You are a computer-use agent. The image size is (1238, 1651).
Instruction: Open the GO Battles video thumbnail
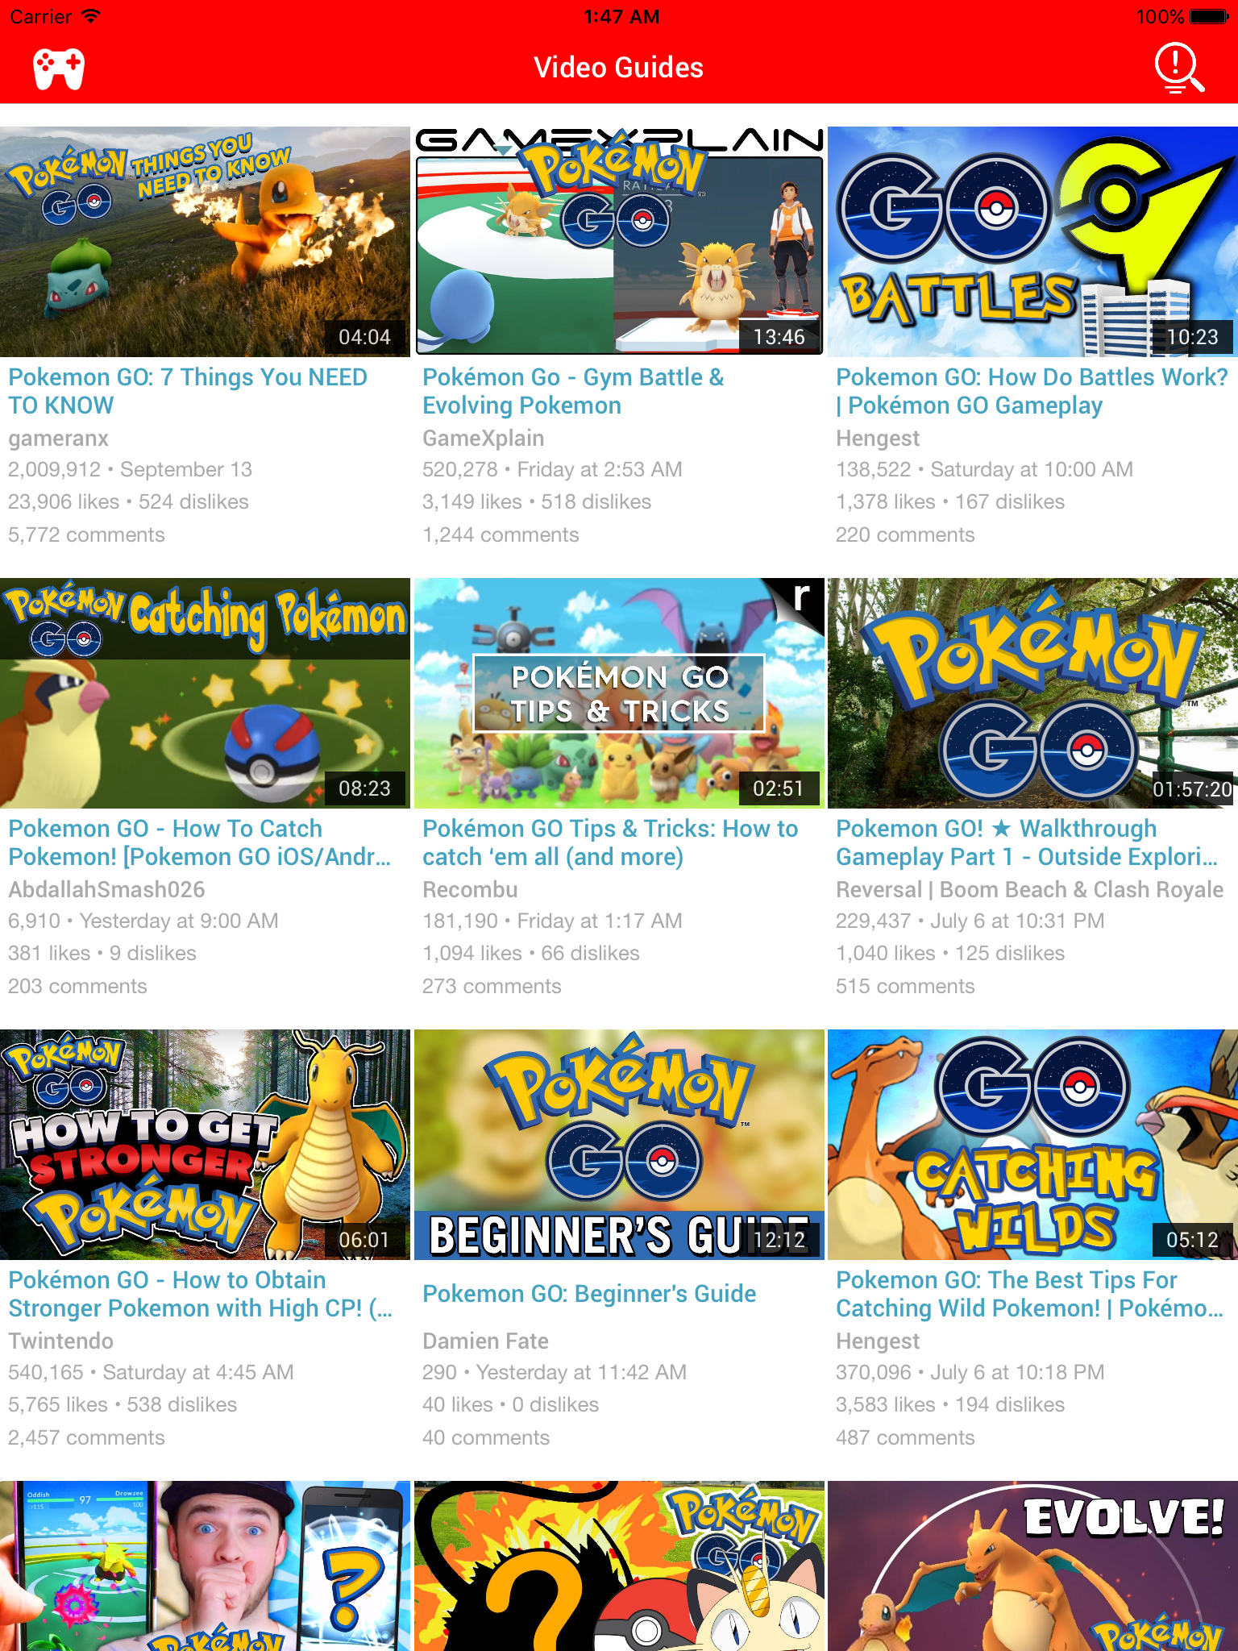(1033, 242)
